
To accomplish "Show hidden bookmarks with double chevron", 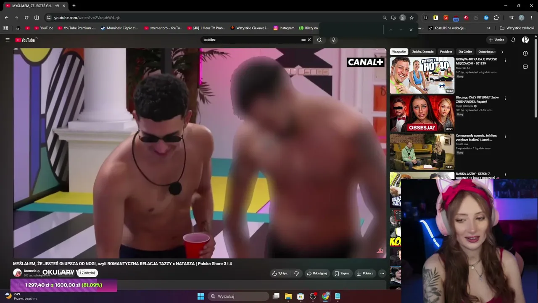I will click(488, 28).
